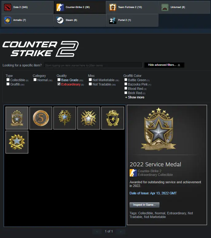Click the large 2022 Service Medal image
This screenshot has width=211, height=238.
[x=158, y=129]
